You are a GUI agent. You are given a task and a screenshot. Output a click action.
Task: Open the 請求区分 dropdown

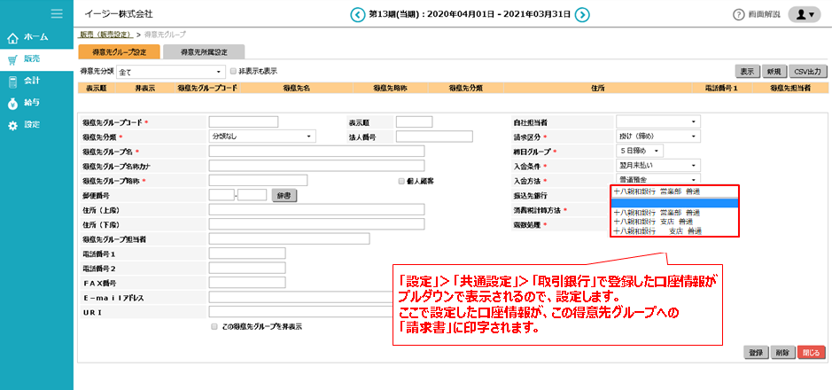pos(658,136)
